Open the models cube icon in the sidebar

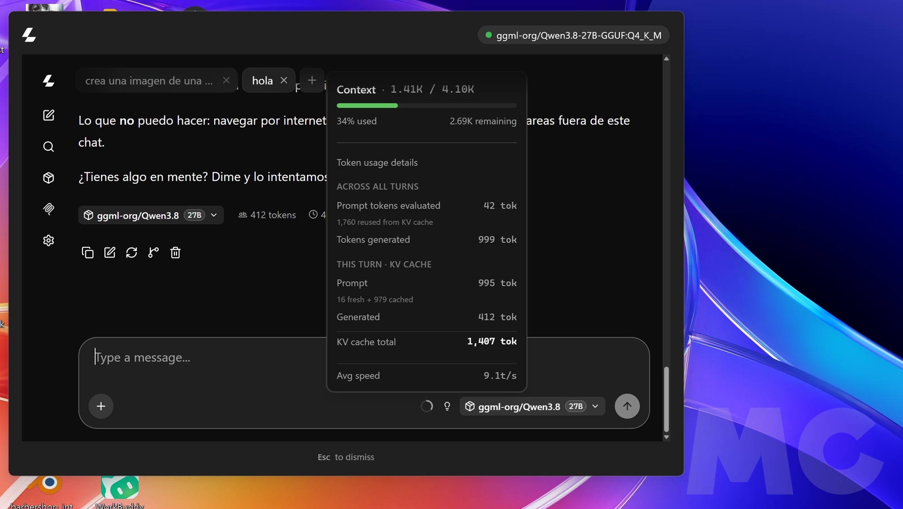48,178
